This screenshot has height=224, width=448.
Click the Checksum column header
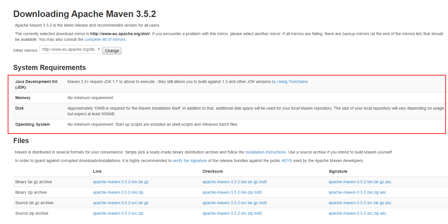(x=213, y=171)
